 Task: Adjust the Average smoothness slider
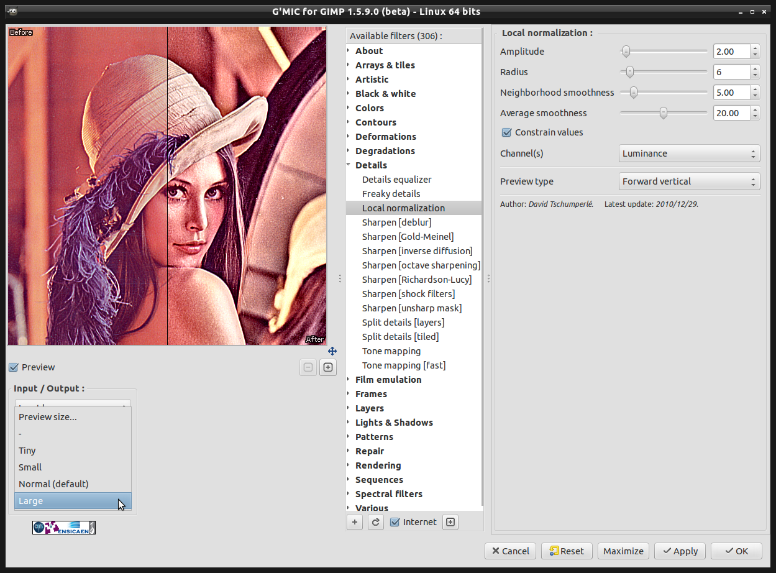click(x=664, y=113)
